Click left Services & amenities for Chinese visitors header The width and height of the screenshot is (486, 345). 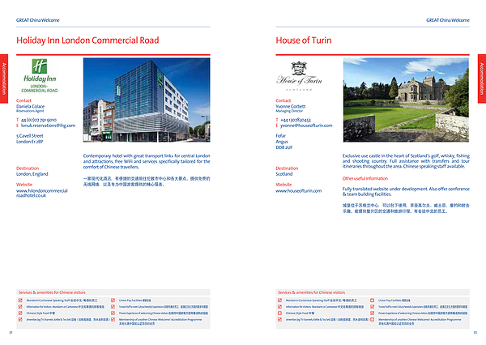[52, 292]
